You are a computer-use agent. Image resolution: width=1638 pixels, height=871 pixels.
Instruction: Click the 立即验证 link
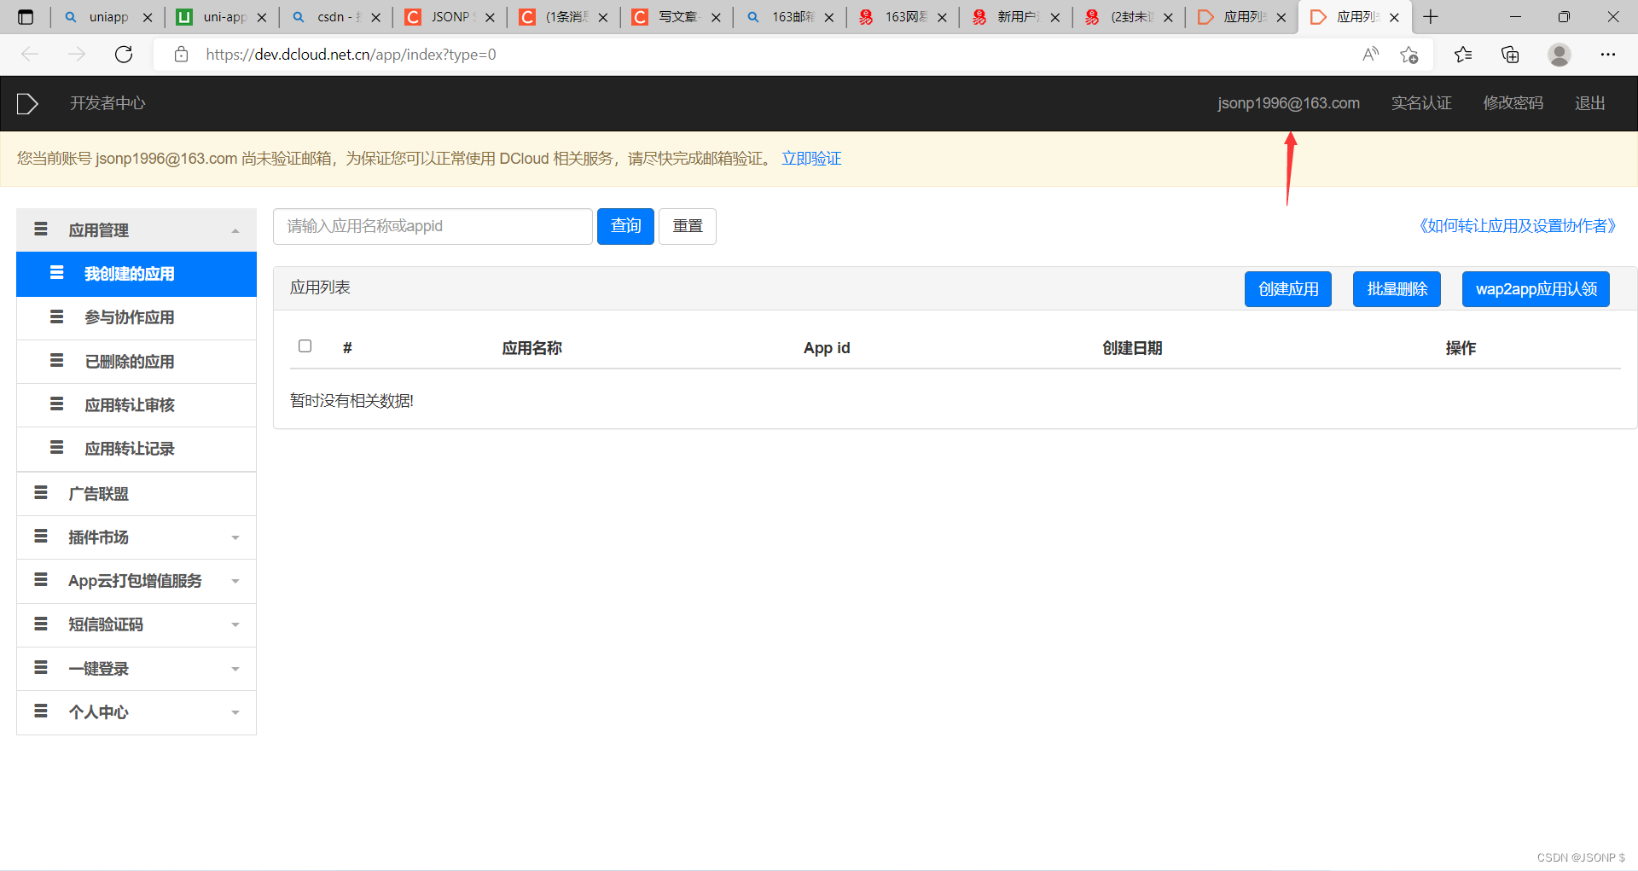(810, 158)
